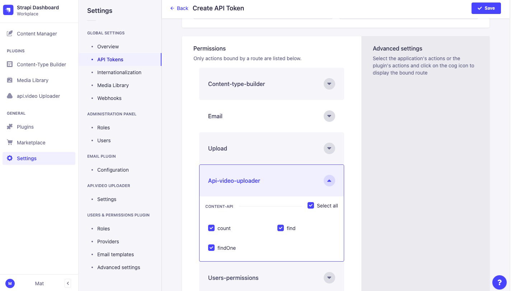Screen dimensions: 511x291
Task: Click the Strapi logo icon
Action: [x=8, y=10]
